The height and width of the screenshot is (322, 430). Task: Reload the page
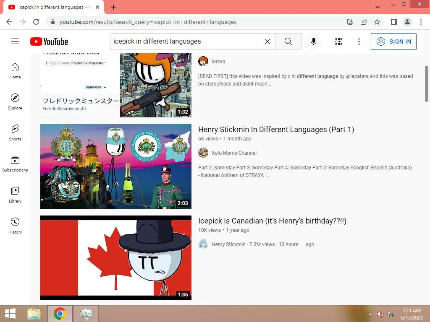(36, 22)
